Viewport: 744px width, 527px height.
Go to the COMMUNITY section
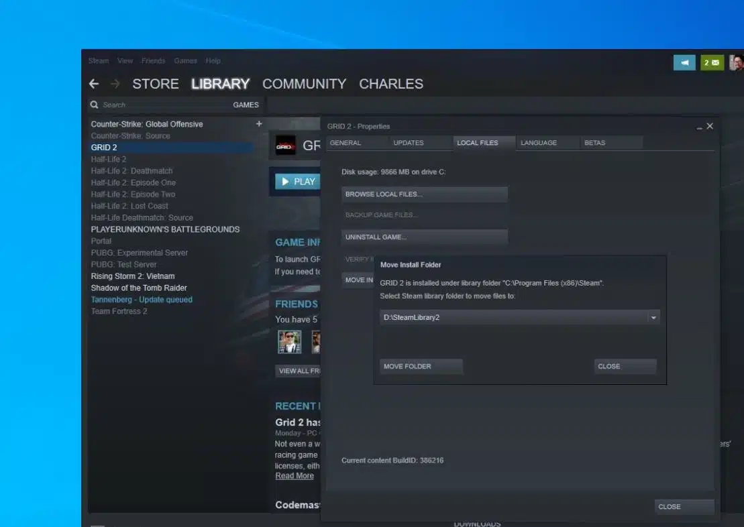[x=304, y=84]
